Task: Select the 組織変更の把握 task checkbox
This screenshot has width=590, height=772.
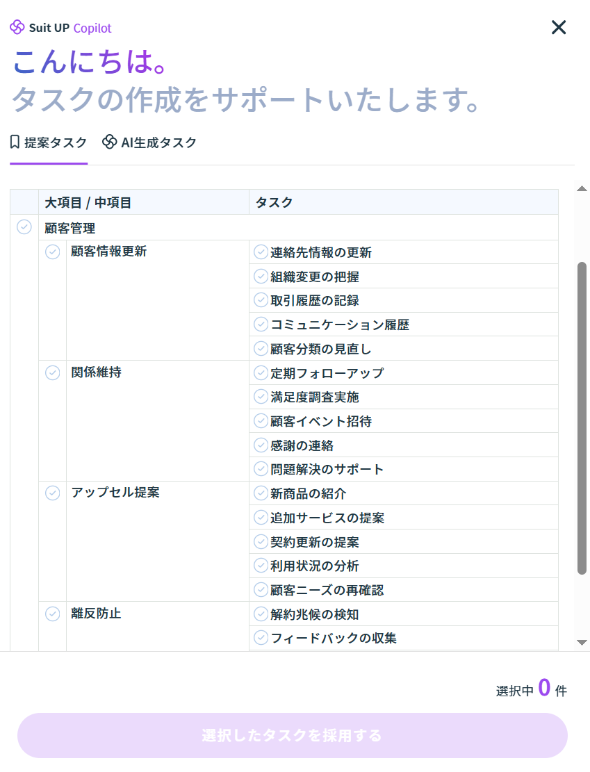Action: pos(261,277)
